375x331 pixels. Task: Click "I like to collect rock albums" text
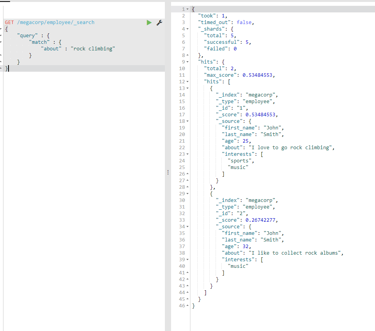pyautogui.click(x=295, y=253)
